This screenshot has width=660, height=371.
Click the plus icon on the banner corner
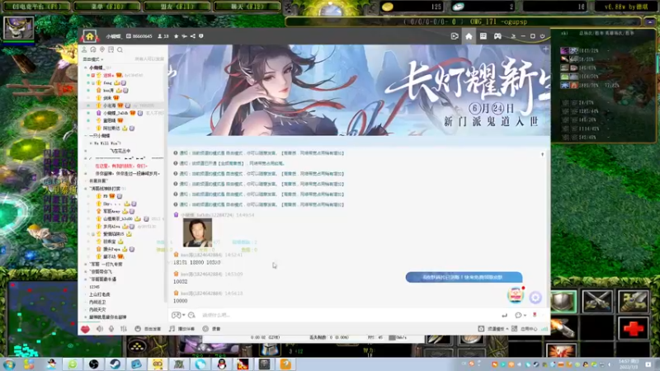[x=545, y=49]
